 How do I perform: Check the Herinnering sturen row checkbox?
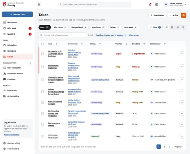coord(42,113)
